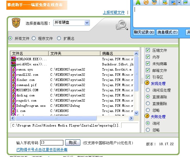Click the 输入手机号码 input field

coord(52,143)
